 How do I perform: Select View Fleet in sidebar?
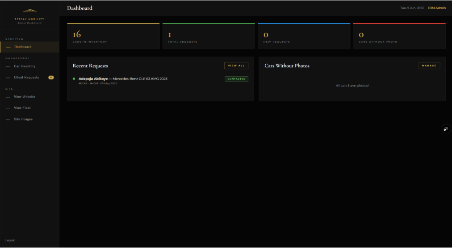click(x=29, y=108)
